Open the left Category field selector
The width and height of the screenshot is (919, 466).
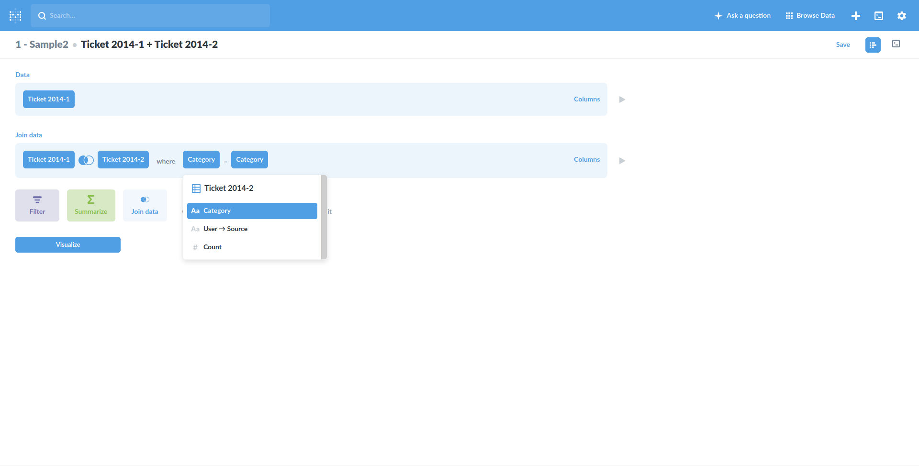click(x=201, y=159)
